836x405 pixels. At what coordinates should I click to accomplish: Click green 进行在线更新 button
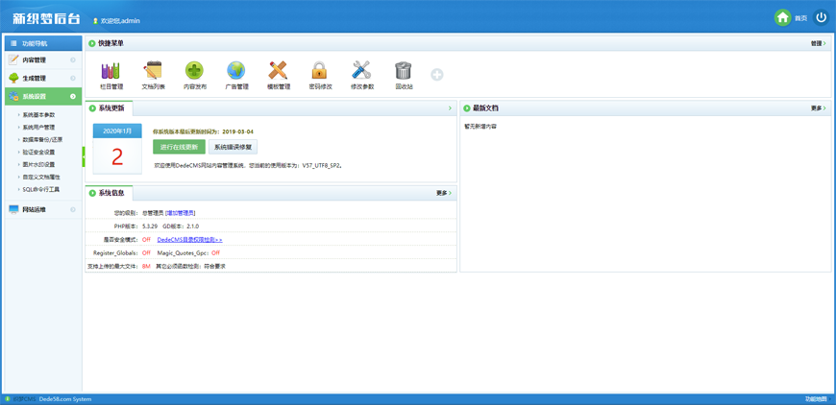179,147
